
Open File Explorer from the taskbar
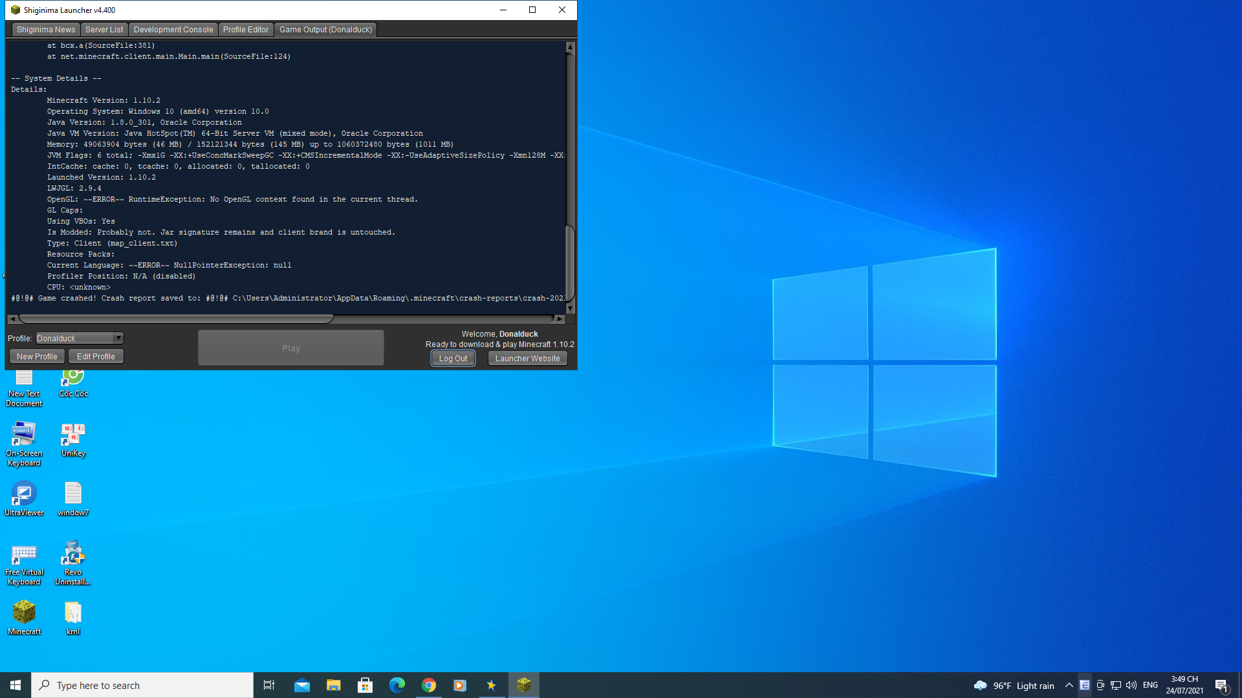[334, 685]
